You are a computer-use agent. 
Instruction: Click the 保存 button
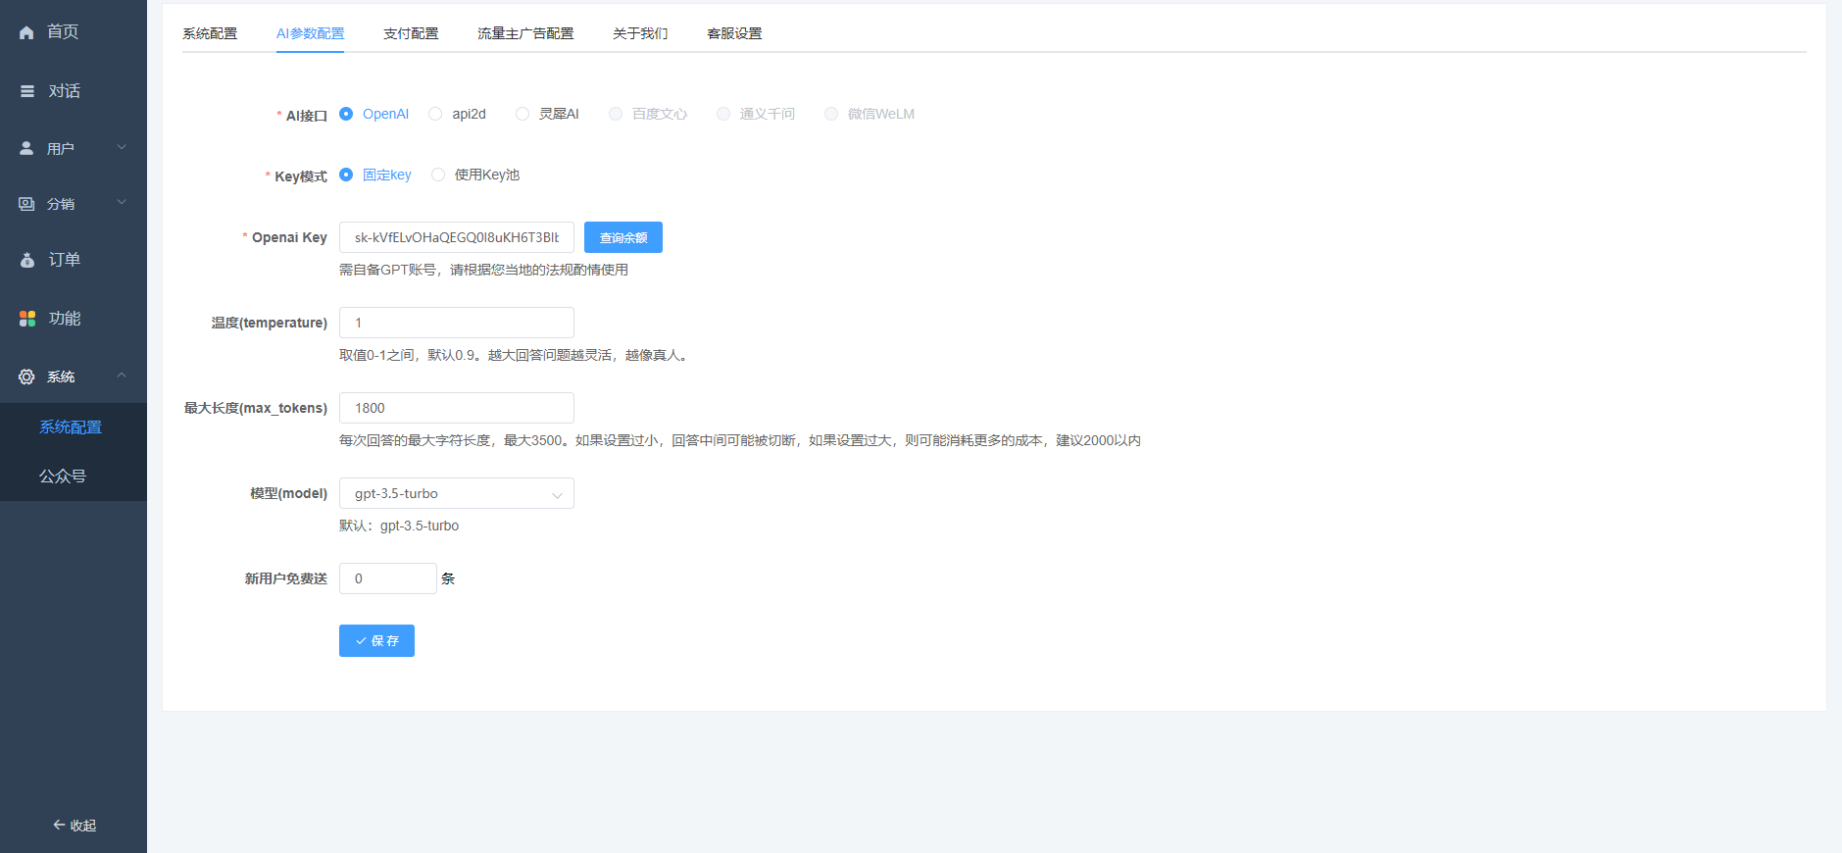(x=376, y=640)
